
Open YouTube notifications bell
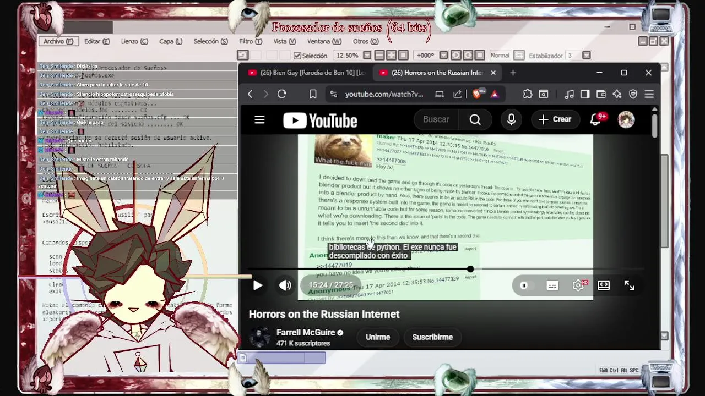595,119
